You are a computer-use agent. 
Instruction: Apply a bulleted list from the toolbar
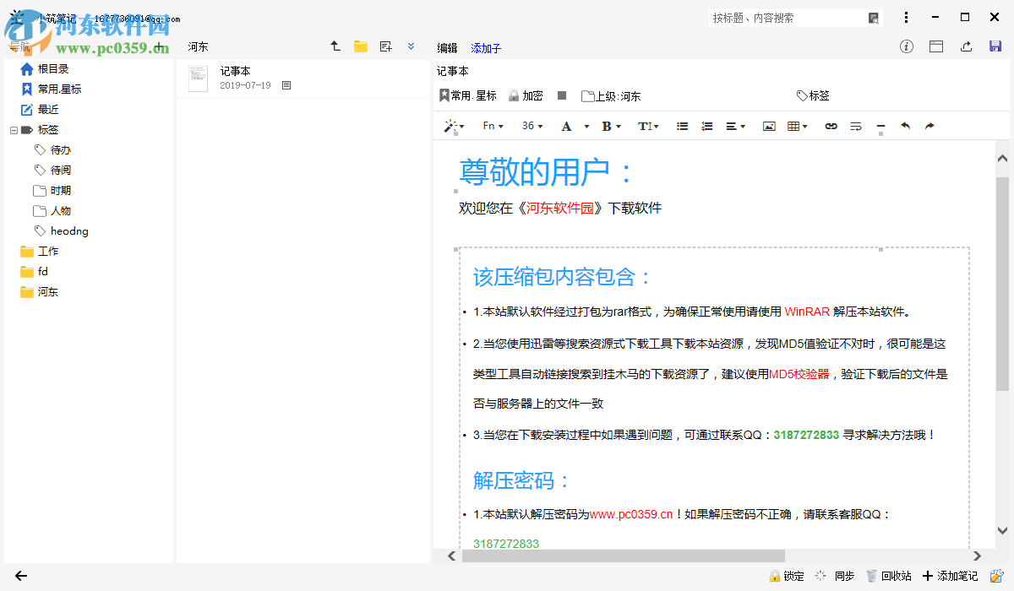coord(682,126)
